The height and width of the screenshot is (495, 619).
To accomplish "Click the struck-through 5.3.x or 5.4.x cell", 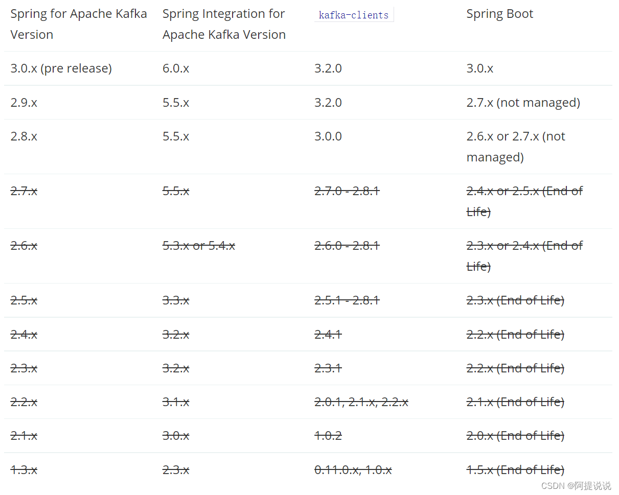I will 199,246.
